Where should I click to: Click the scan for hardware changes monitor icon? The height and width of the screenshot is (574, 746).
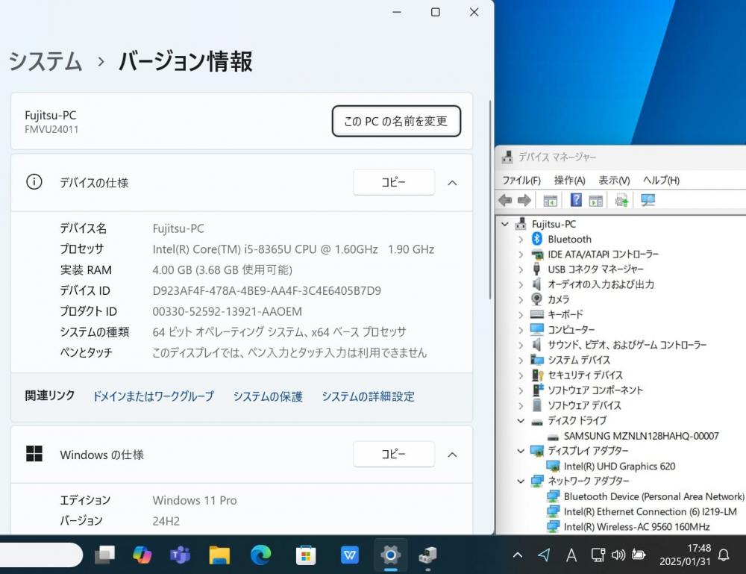[x=648, y=200]
